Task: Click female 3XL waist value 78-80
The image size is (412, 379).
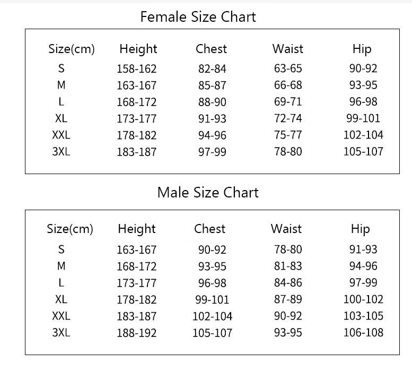Action: (288, 151)
